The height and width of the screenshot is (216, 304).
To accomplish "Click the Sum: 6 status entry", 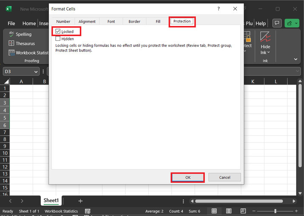I will (x=194, y=211).
